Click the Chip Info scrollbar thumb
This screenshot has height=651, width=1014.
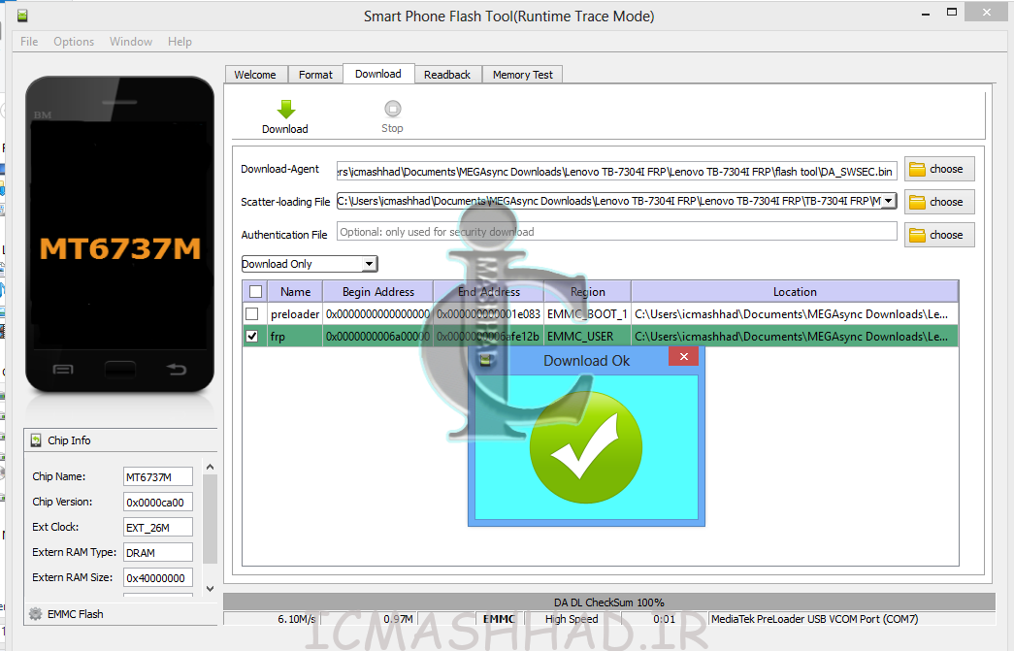pyautogui.click(x=210, y=519)
